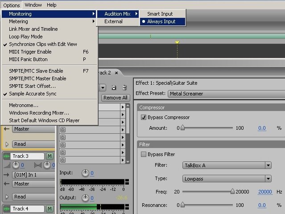Click the Track 3 name field
Screen dimensions: 285x214
click(27, 156)
